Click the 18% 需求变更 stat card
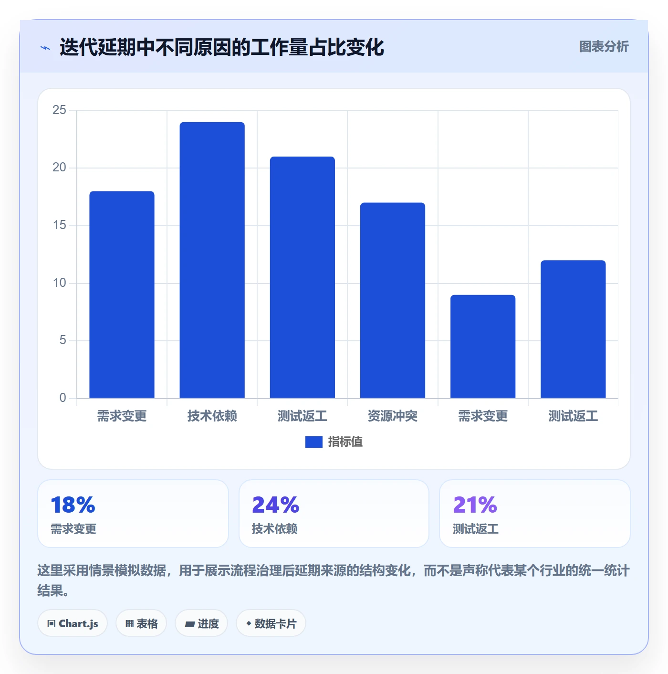668x674 pixels. (x=133, y=514)
